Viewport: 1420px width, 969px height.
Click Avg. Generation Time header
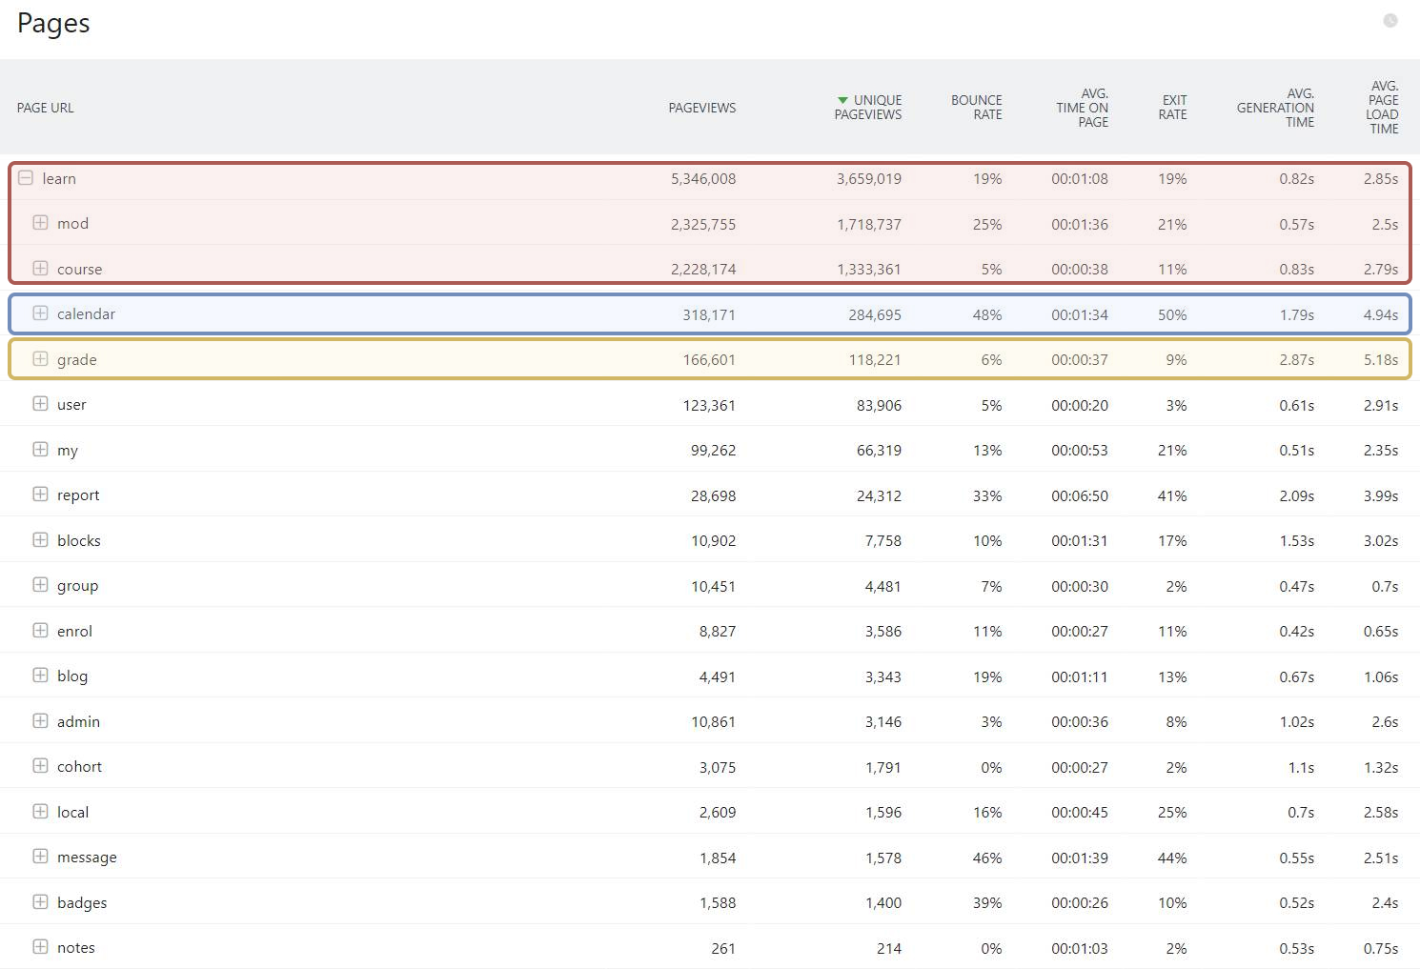click(x=1275, y=108)
